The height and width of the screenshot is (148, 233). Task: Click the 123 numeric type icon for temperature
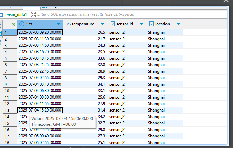(x=68, y=24)
